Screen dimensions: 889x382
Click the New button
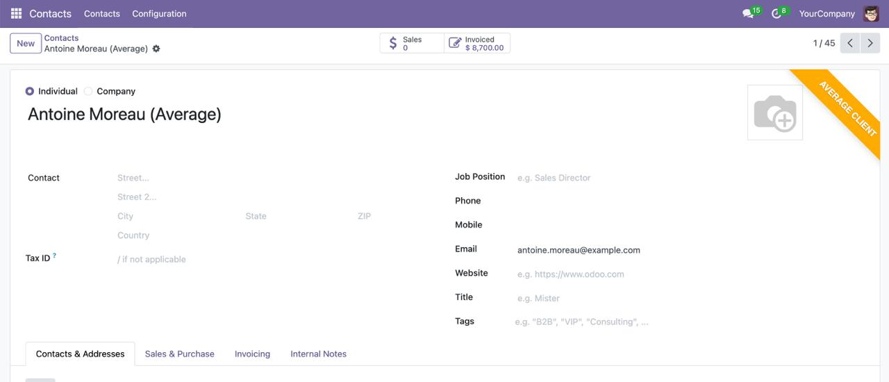pyautogui.click(x=26, y=43)
